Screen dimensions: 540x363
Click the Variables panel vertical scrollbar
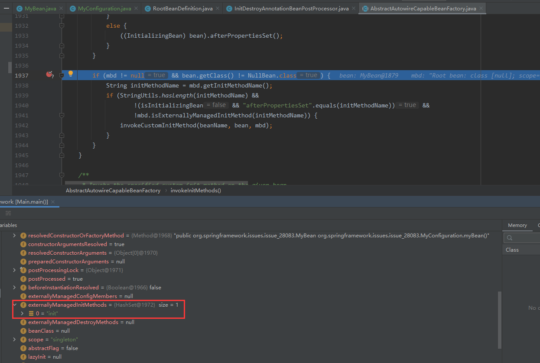point(499,320)
